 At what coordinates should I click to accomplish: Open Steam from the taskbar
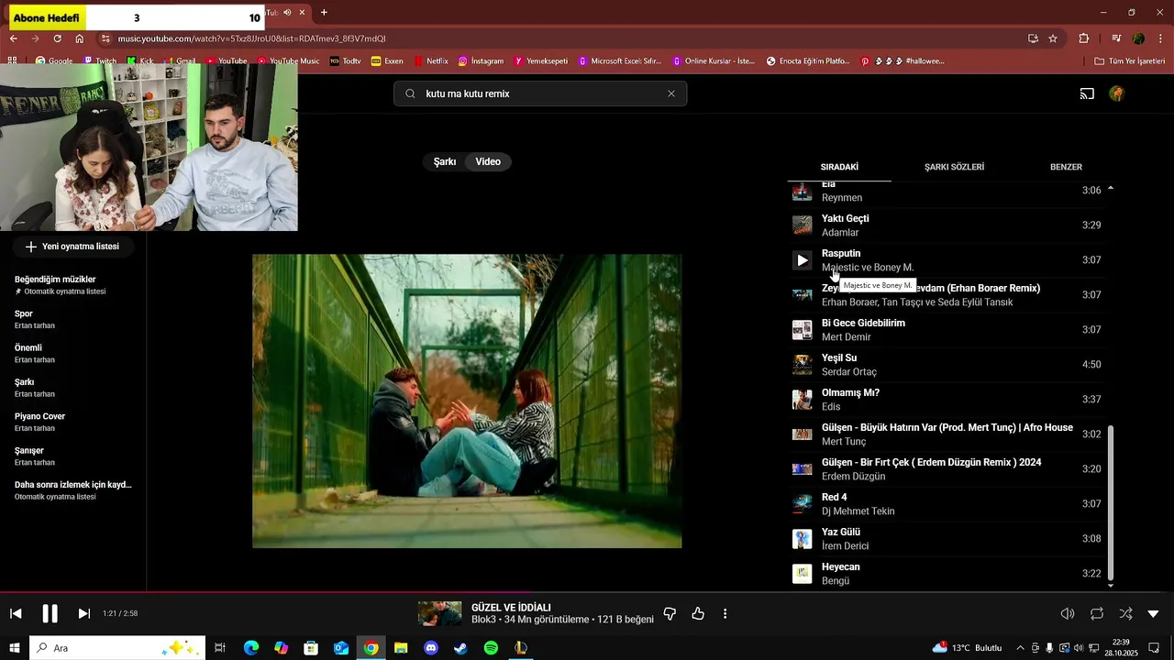point(460,648)
